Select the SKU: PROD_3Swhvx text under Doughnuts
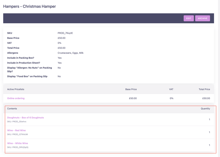 click(17, 122)
